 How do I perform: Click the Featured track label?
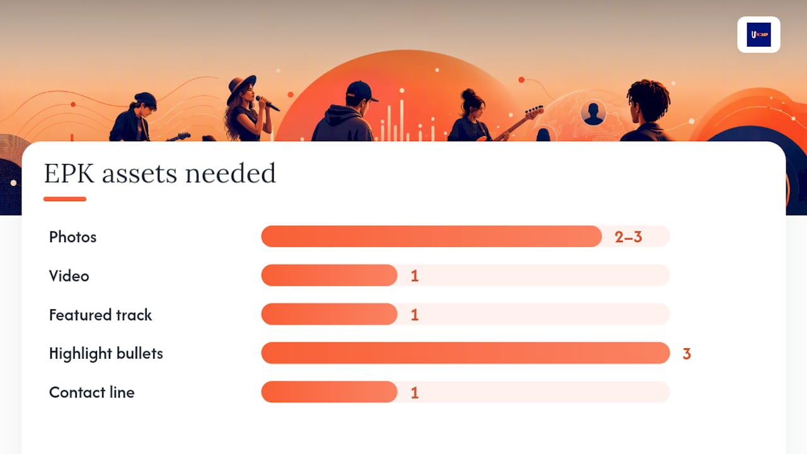[101, 315]
